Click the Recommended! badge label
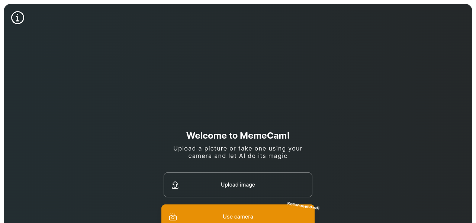This screenshot has width=476, height=223. [303, 206]
